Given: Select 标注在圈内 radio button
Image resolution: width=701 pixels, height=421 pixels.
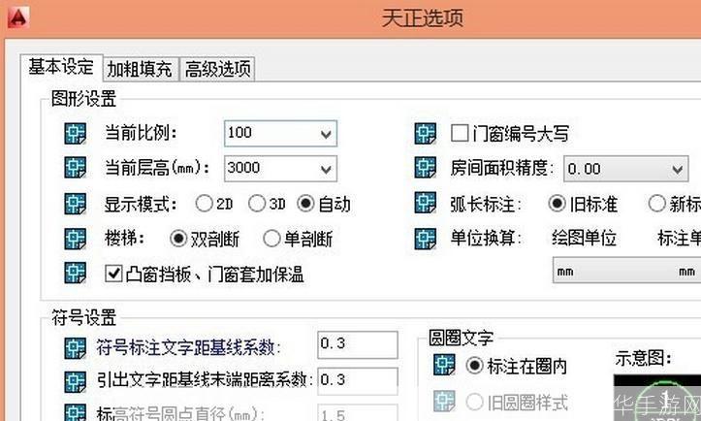Looking at the screenshot, I should tap(474, 366).
